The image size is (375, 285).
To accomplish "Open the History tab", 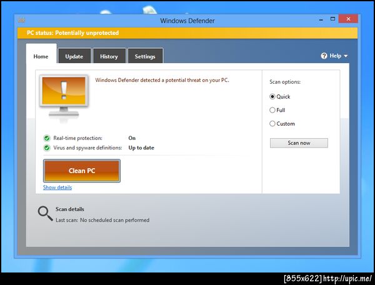I will click(109, 56).
